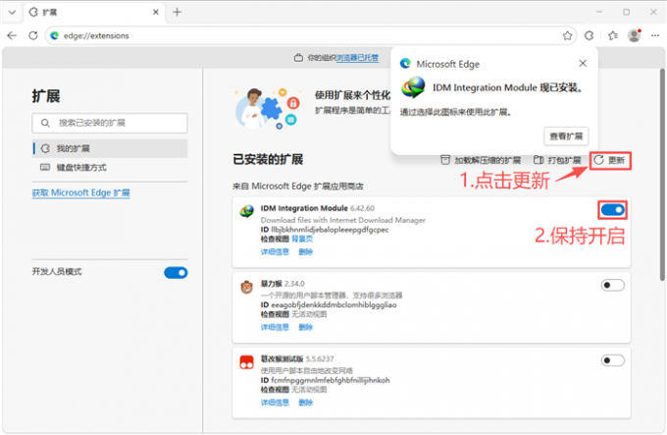667x435 pixels.
Task: Click the 篡改猴测试版 extension ID text
Action: click(325, 380)
